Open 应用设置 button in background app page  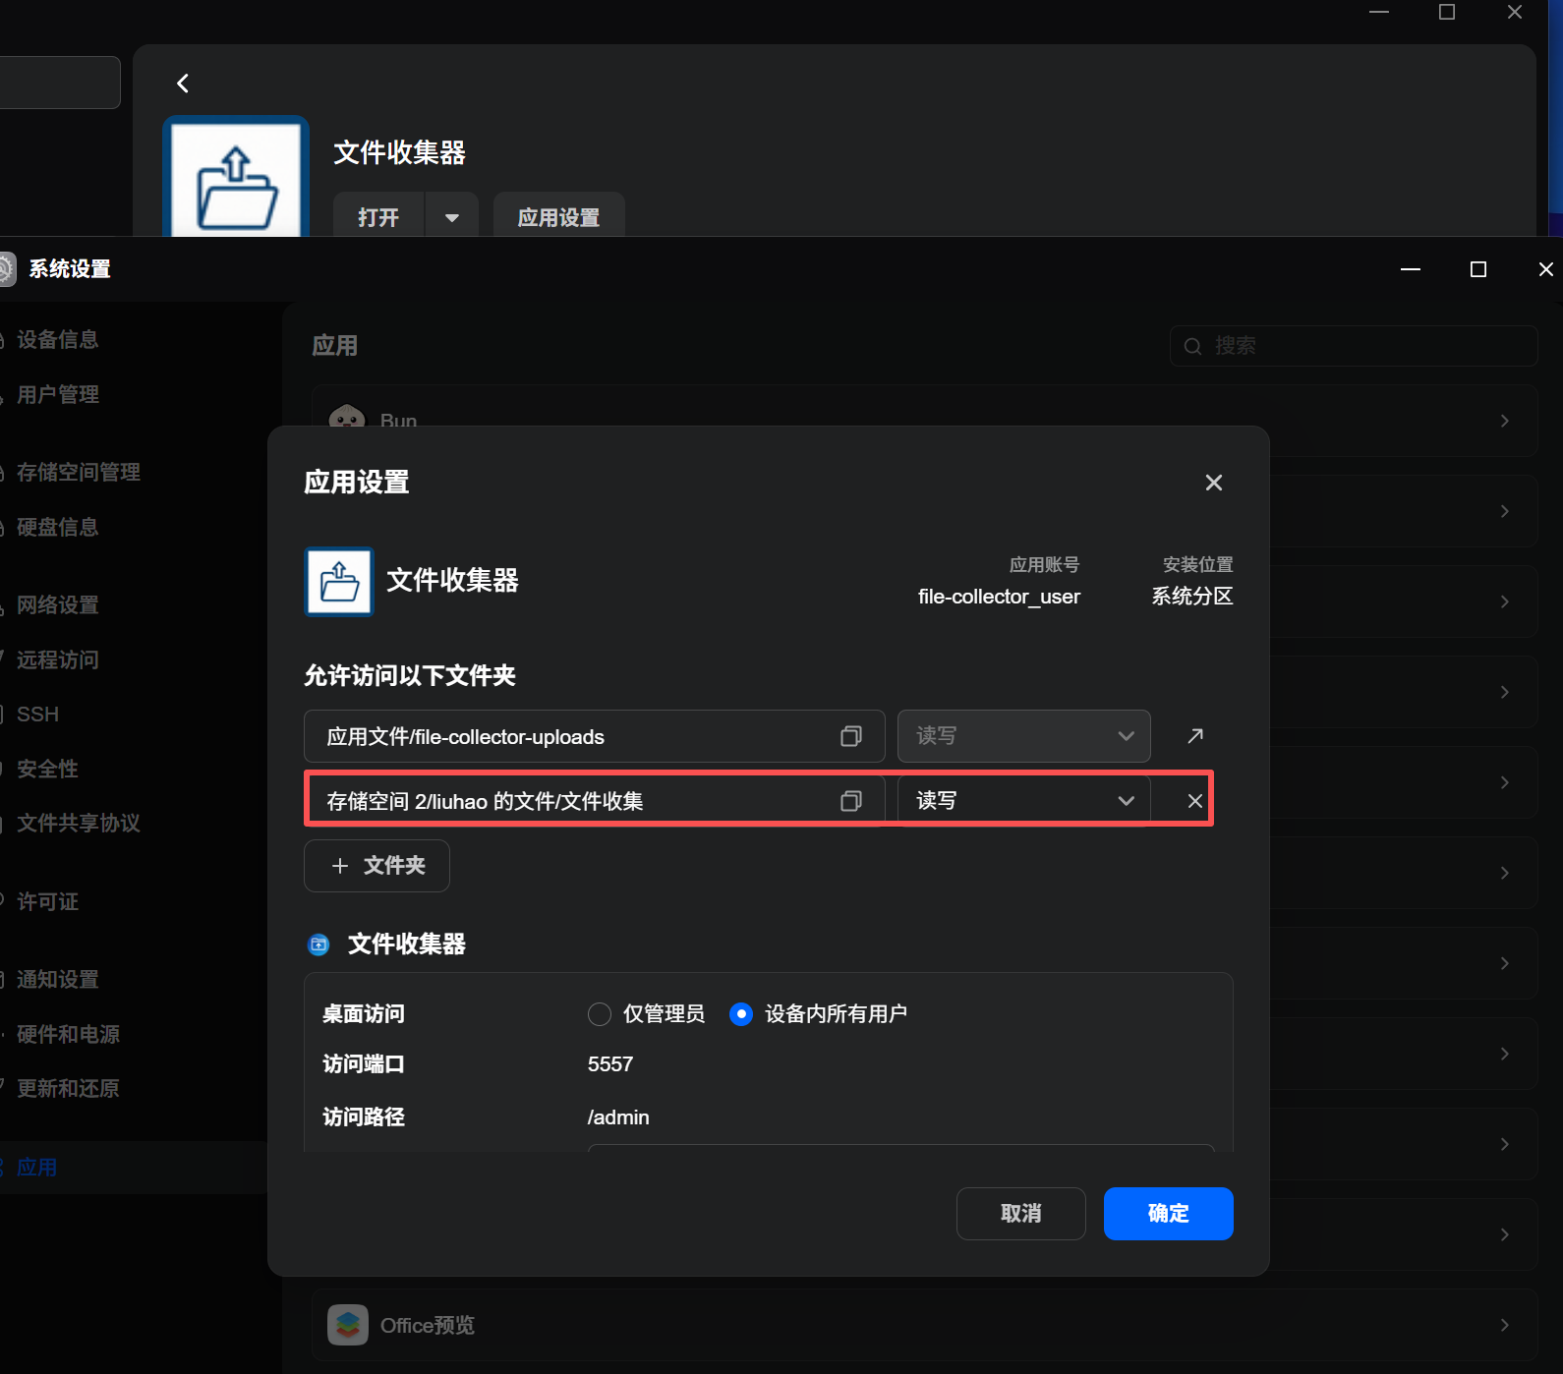[x=558, y=217]
